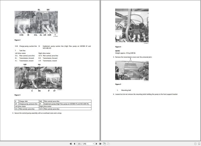This screenshot has height=146, width=201.
Task: Click Figure 3 pump photo
Action: [38, 78]
